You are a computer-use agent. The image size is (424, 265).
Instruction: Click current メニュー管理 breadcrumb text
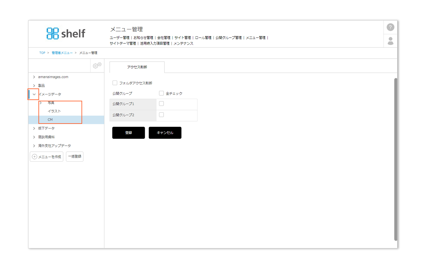pos(88,53)
